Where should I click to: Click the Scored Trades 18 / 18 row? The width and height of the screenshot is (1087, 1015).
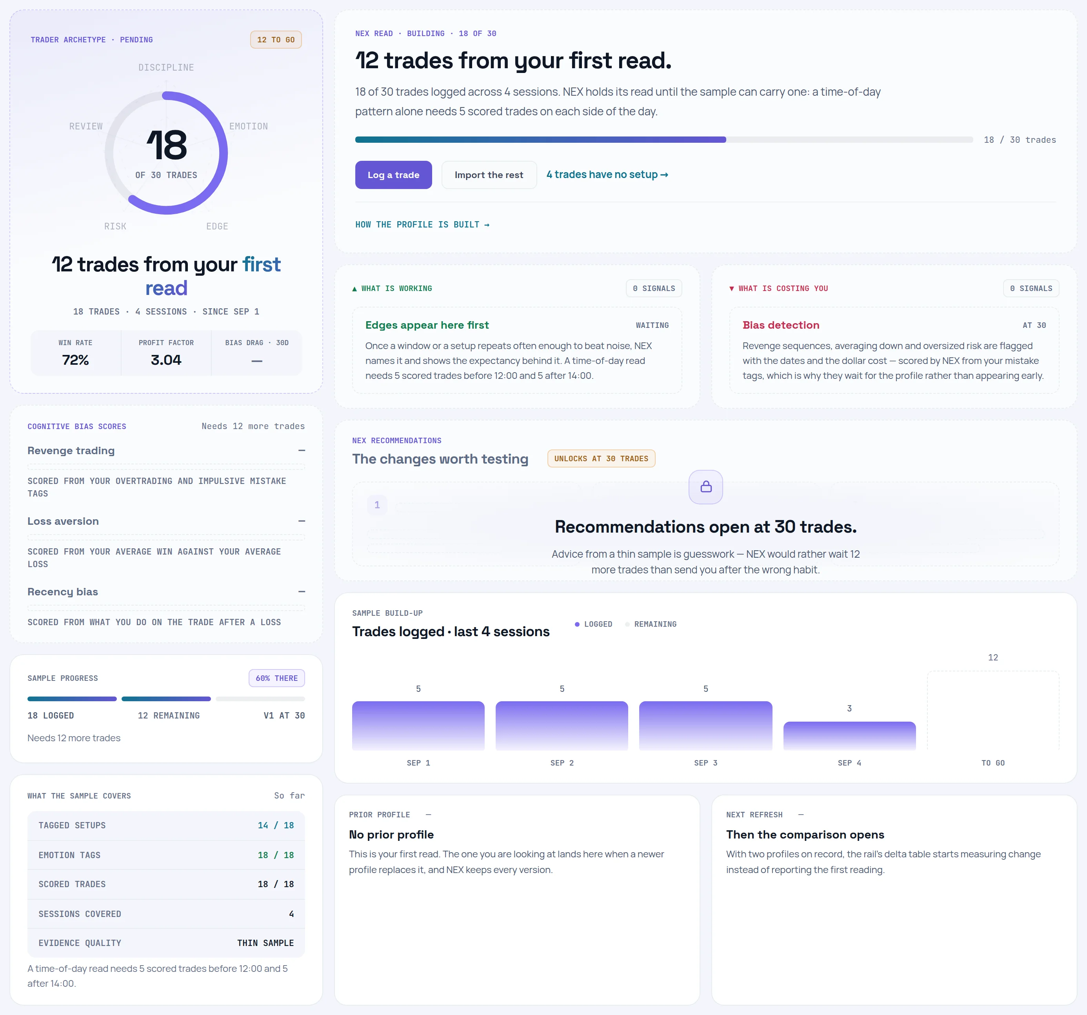166,884
